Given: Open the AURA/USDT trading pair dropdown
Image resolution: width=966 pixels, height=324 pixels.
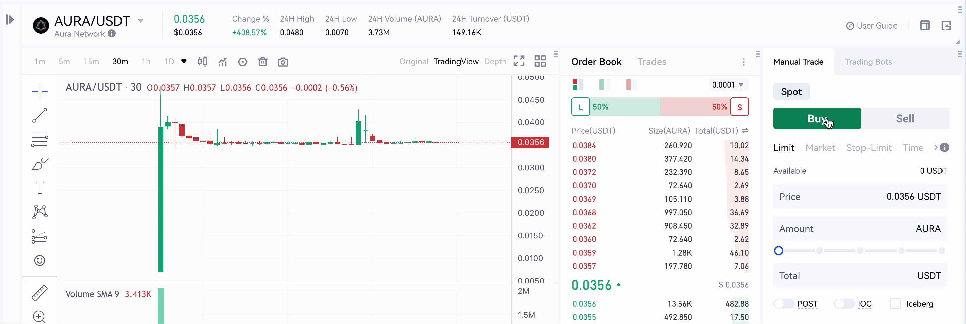Looking at the screenshot, I should (141, 21).
